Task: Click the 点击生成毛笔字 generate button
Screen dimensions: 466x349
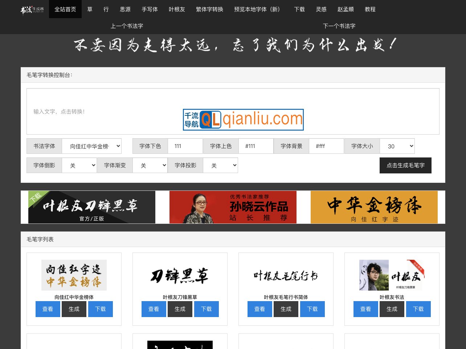Action: click(x=405, y=165)
